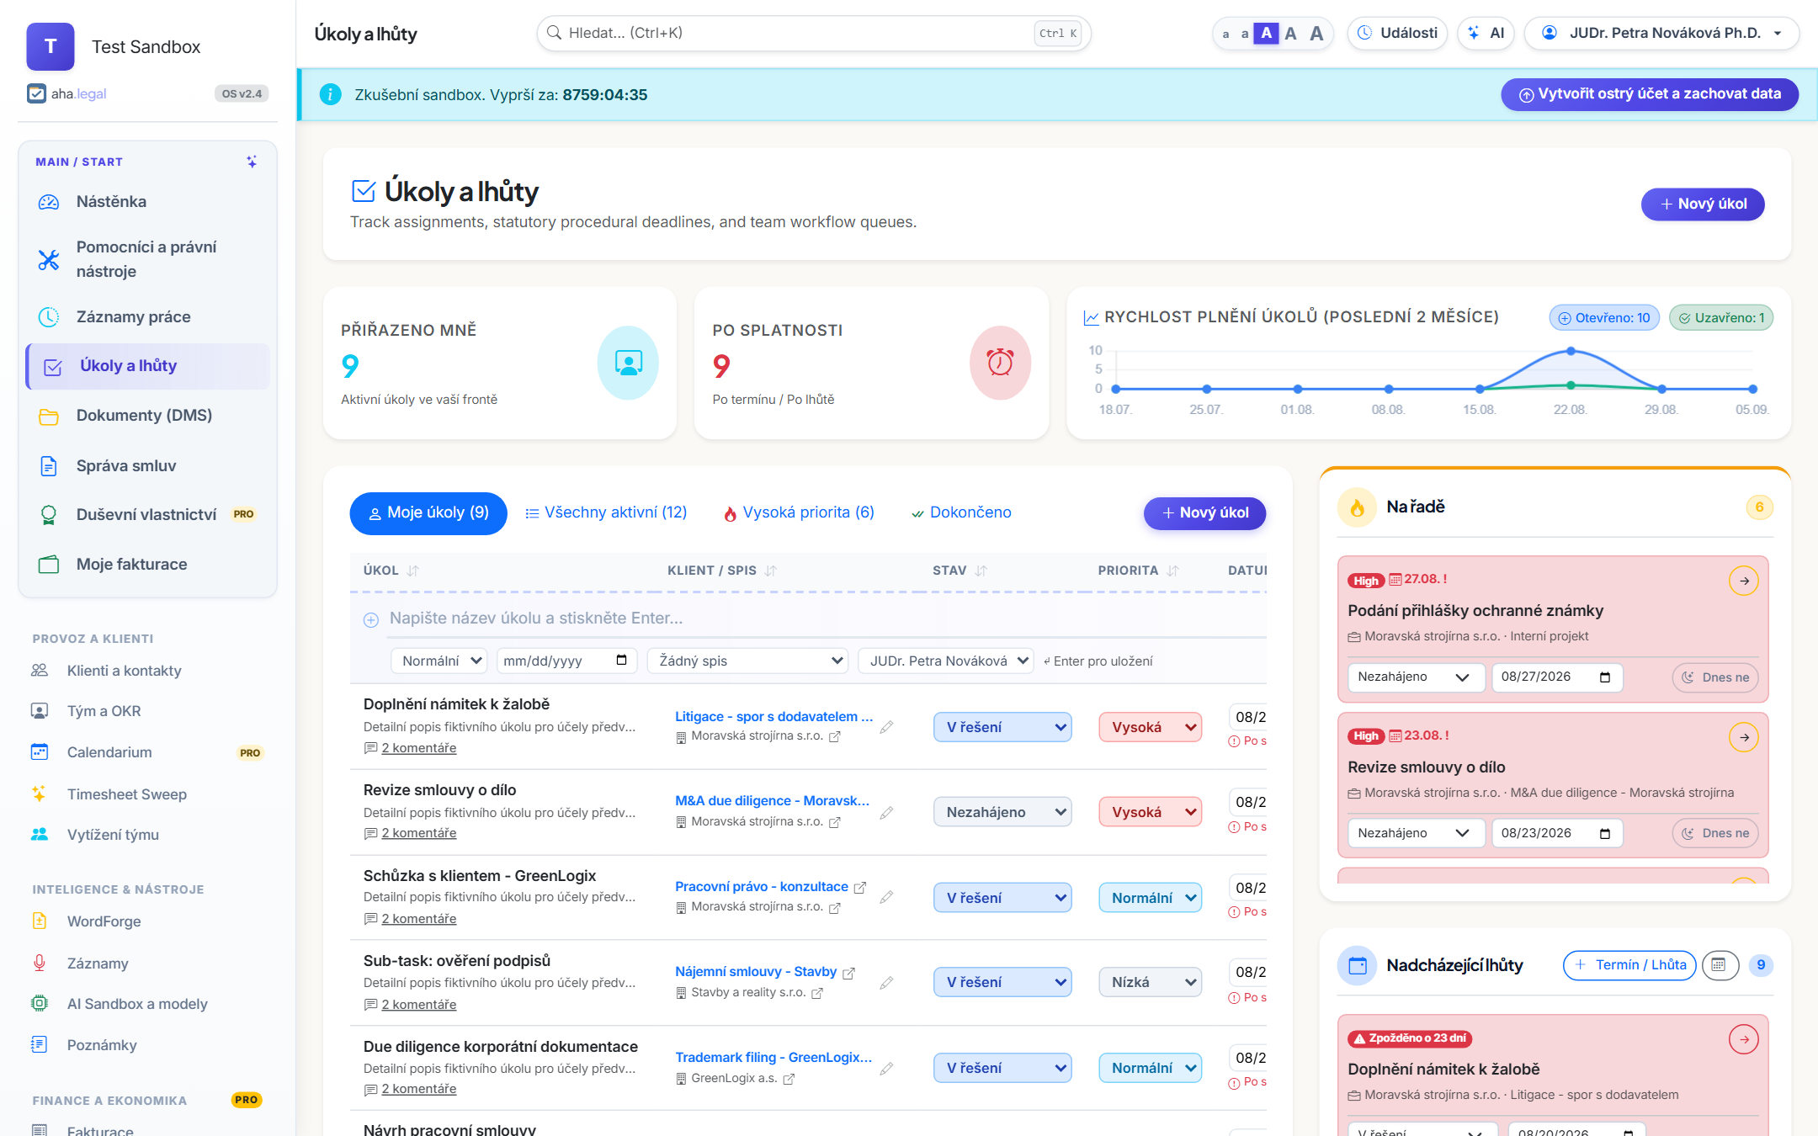Viewport: 1818px width, 1136px height.
Task: Open external link icon beside Pracovní právo - konzultace
Action: pos(859,887)
